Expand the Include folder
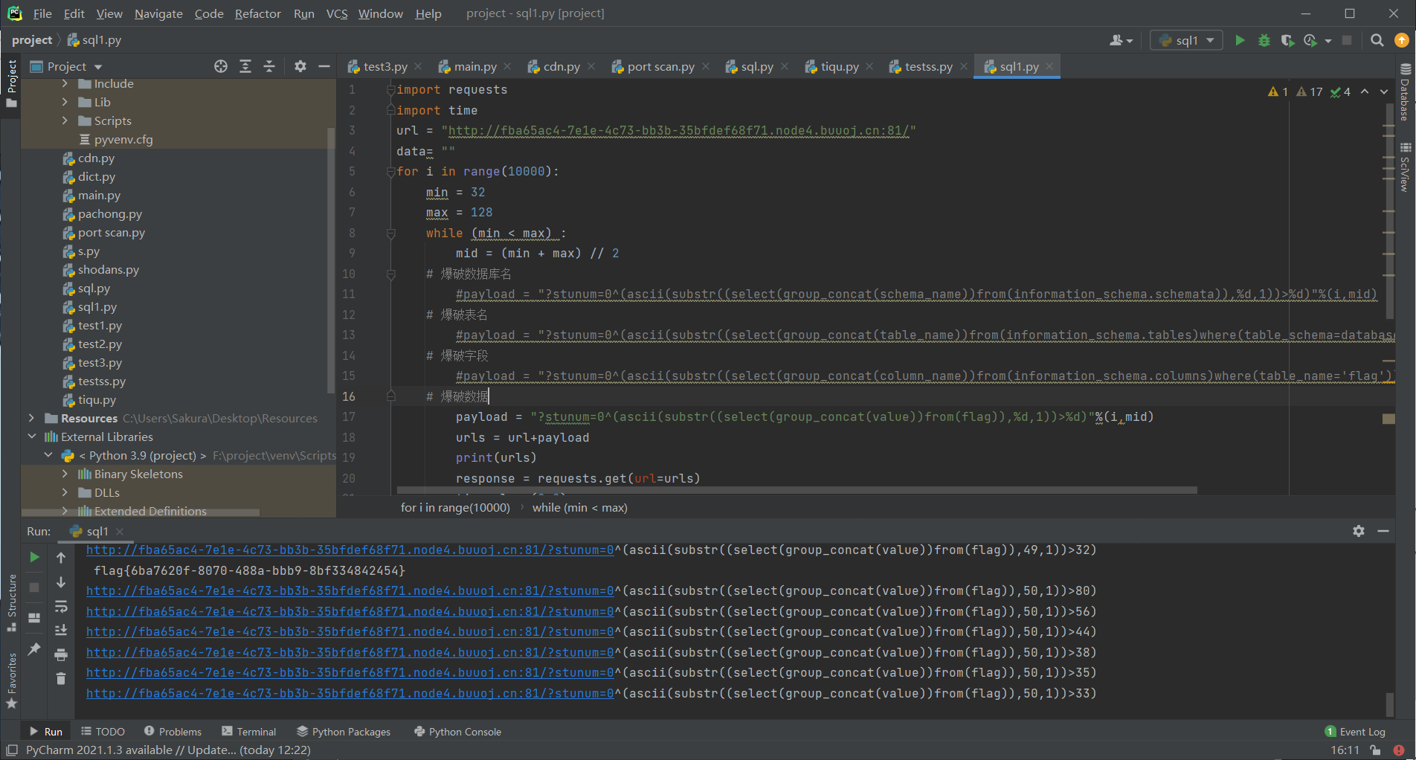Screen dimensions: 1416x760 (x=65, y=83)
